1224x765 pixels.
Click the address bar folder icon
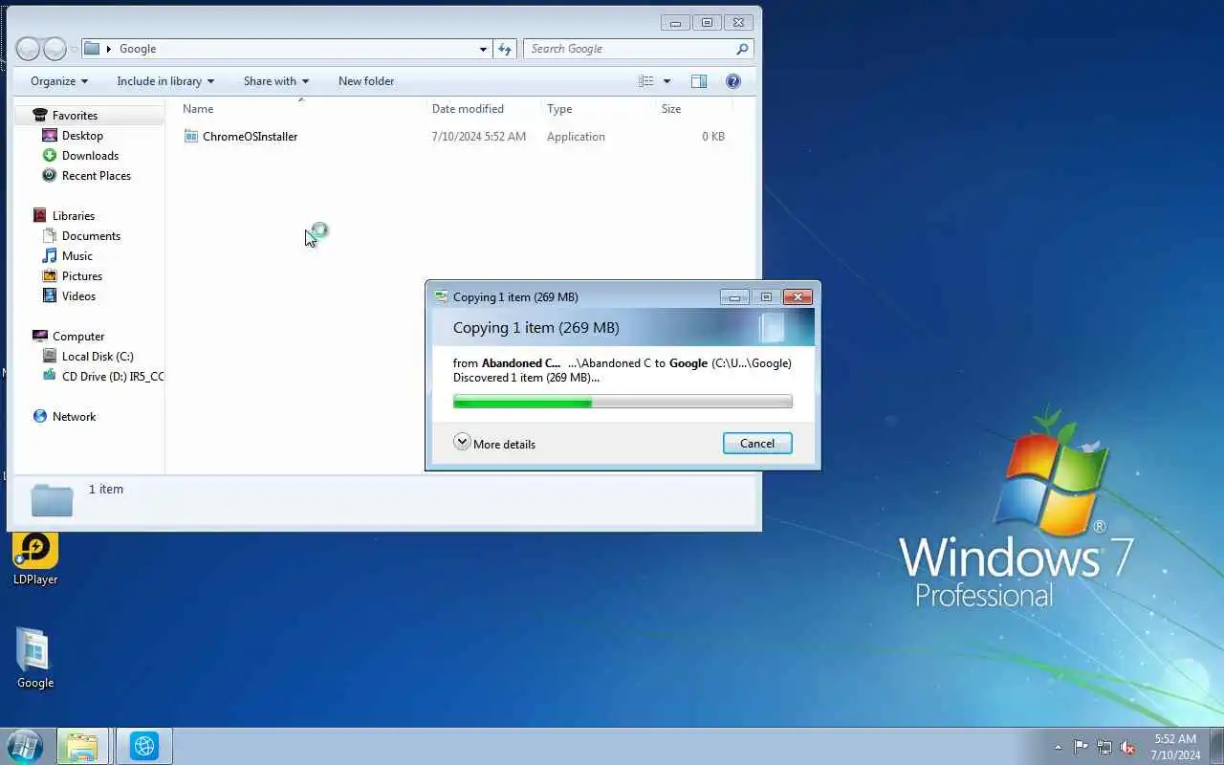(x=92, y=49)
